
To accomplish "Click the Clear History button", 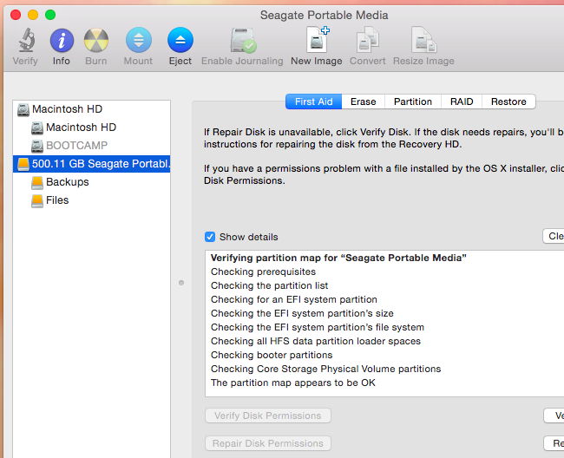I will (554, 236).
